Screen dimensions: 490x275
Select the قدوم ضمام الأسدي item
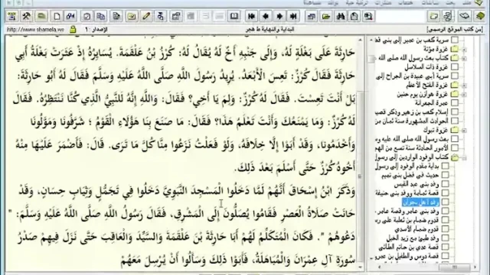coord(416,228)
